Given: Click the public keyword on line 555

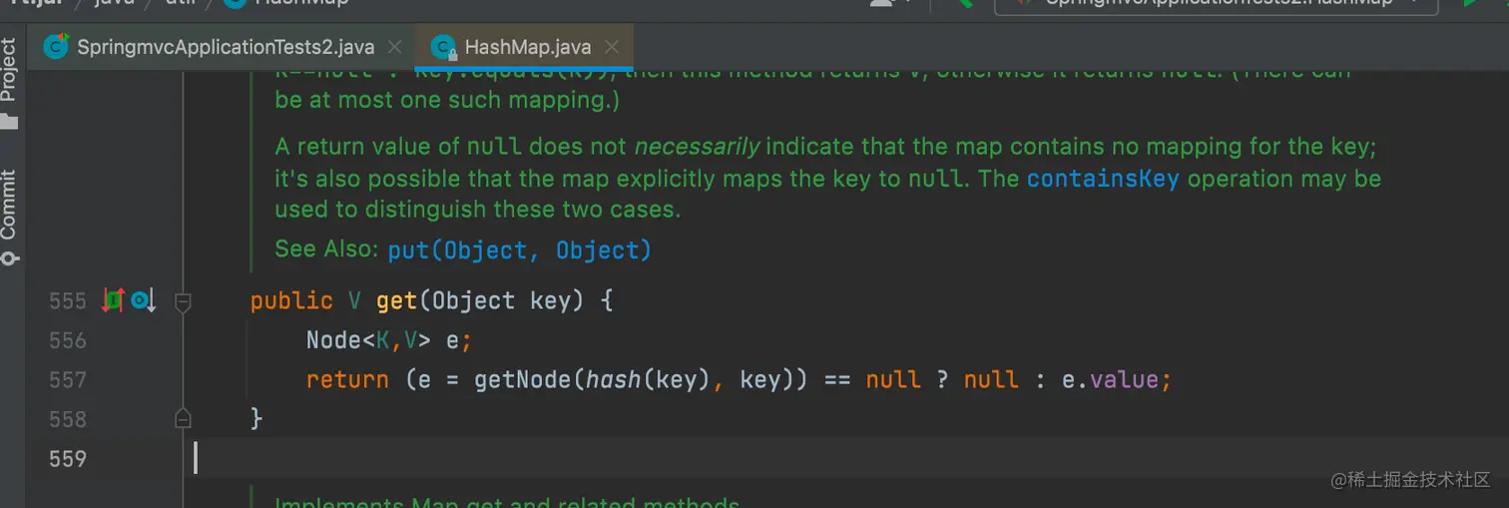Looking at the screenshot, I should click(291, 300).
